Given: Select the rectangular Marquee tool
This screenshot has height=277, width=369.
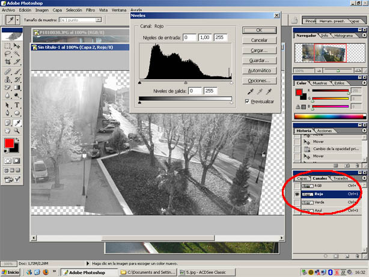Looking at the screenshot, I should [x=7, y=45].
